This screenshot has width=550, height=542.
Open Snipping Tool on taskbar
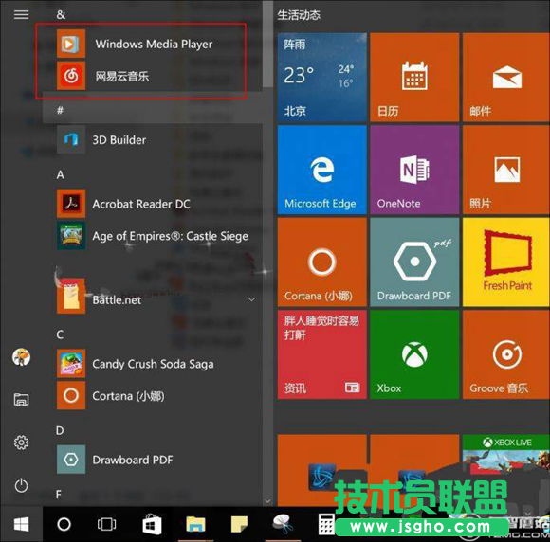(x=284, y=525)
